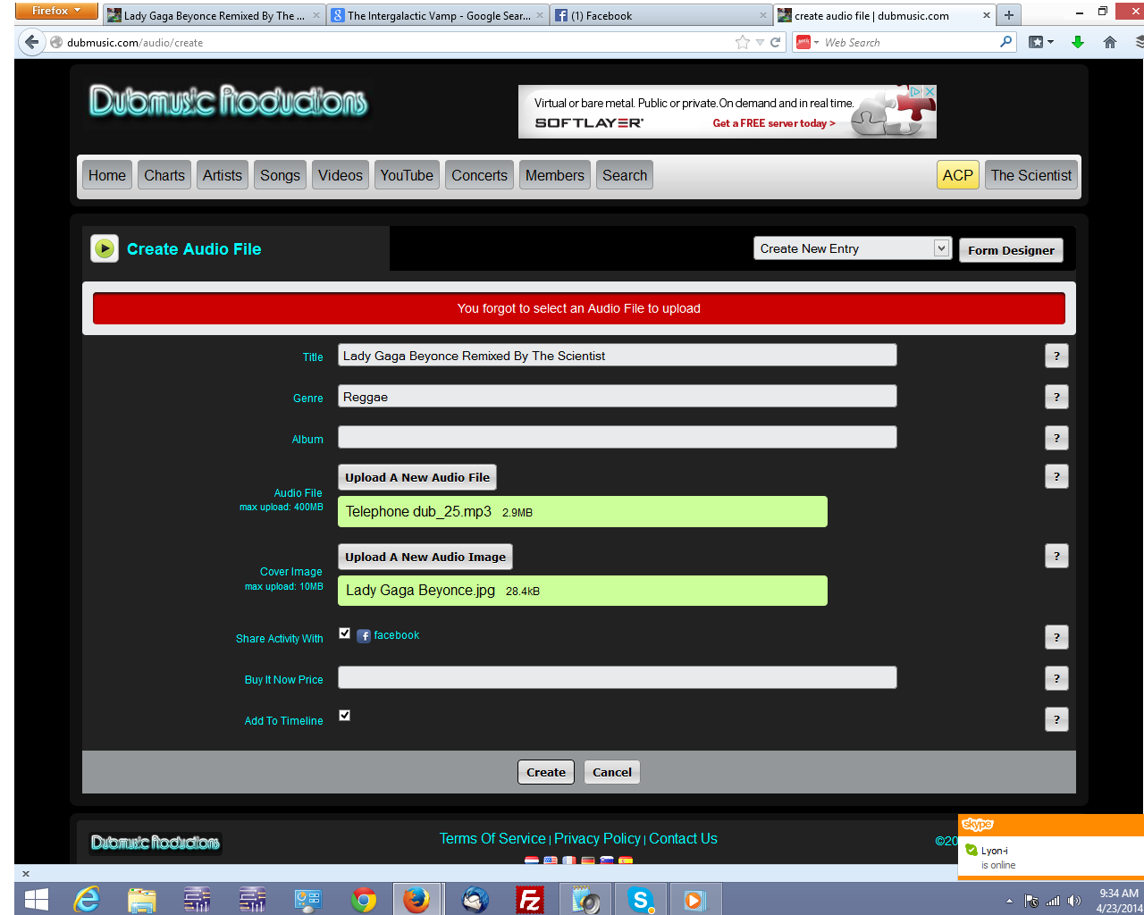Launch Internet Explorer from the taskbar
Screen dimensions: 1144x915
(x=87, y=900)
